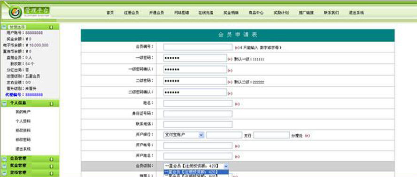
Task: Collapse the 个人信息 section arrow
Action: pyautogui.click(x=51, y=103)
